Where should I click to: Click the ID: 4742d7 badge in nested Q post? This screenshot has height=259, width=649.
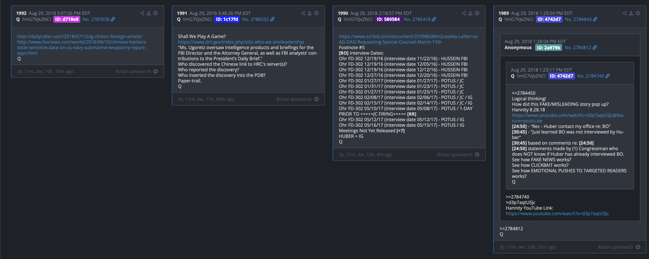561,76
